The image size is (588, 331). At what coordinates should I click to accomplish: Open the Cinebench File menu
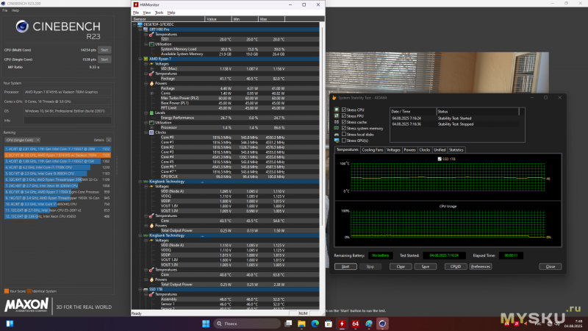4,10
